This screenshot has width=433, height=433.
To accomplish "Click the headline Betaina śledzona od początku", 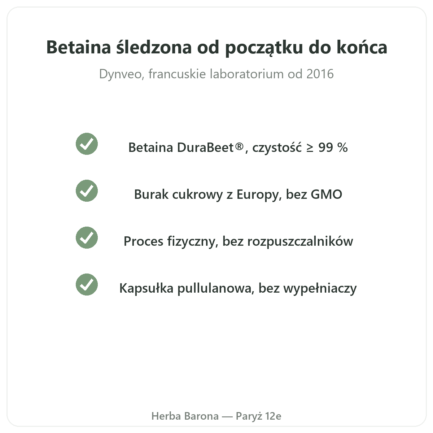I will point(217,47).
